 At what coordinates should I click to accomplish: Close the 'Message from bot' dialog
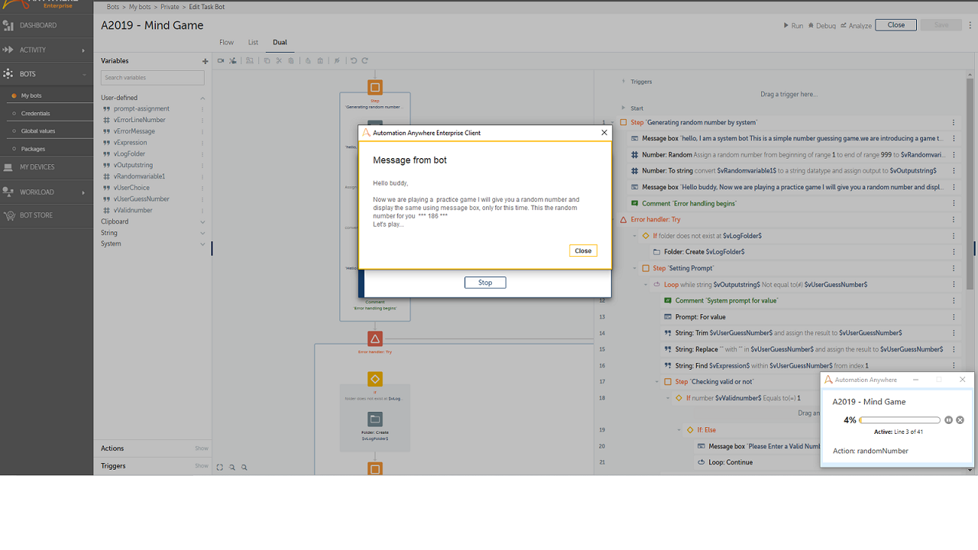pos(583,251)
